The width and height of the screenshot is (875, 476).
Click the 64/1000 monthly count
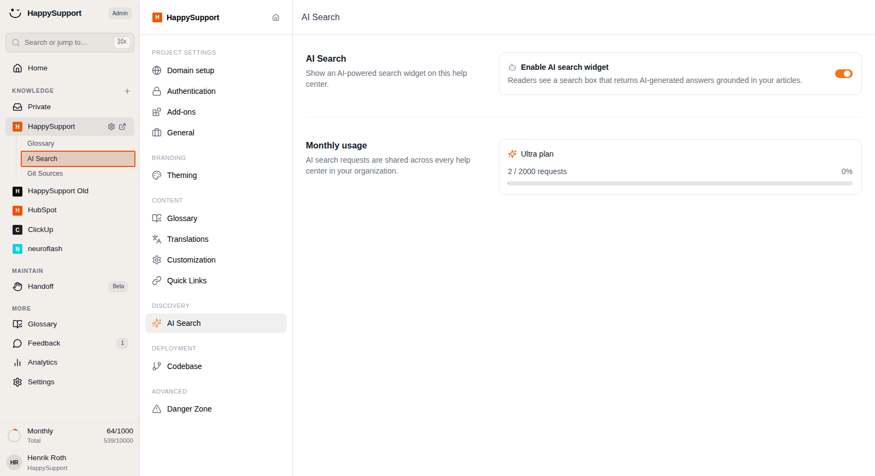coord(120,431)
